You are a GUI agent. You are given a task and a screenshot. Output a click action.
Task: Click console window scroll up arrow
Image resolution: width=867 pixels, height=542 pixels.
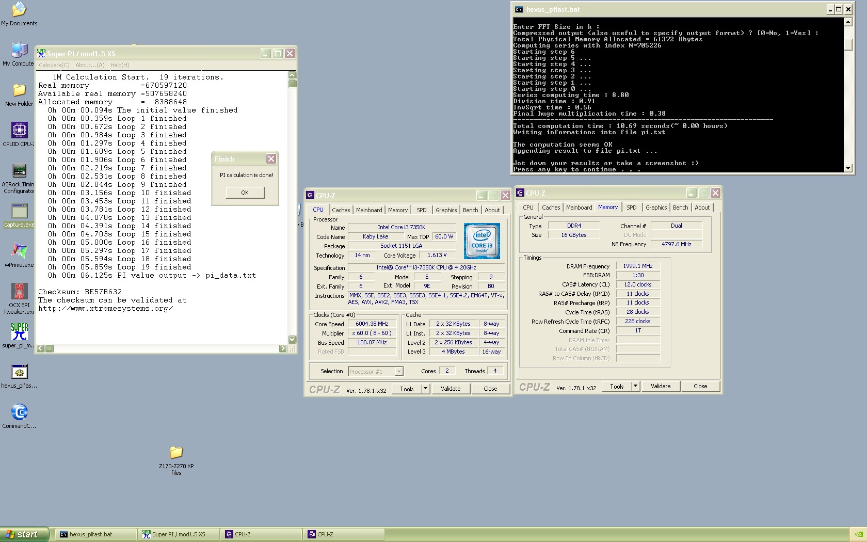[x=848, y=22]
